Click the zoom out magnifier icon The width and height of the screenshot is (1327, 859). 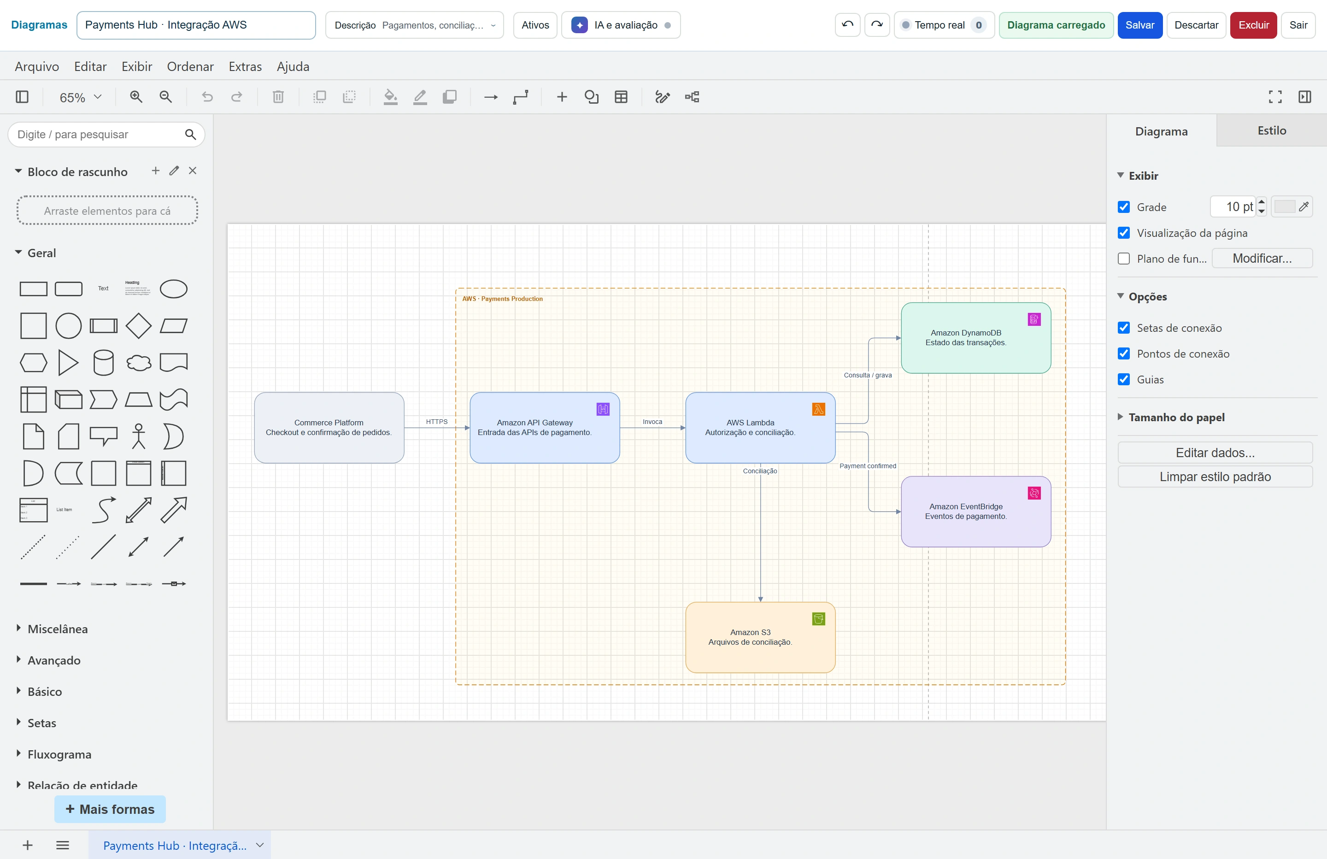pos(165,97)
